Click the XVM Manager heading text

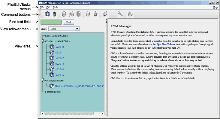click(121, 26)
